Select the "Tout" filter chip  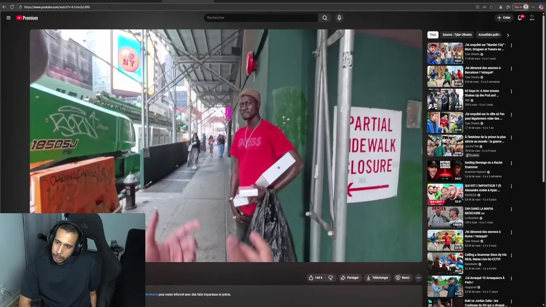click(433, 35)
